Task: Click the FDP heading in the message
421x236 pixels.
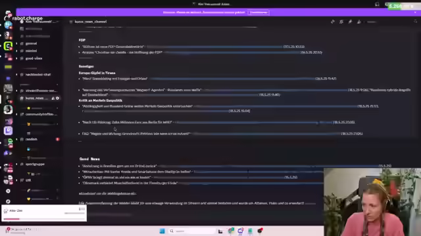Action: tap(82, 40)
